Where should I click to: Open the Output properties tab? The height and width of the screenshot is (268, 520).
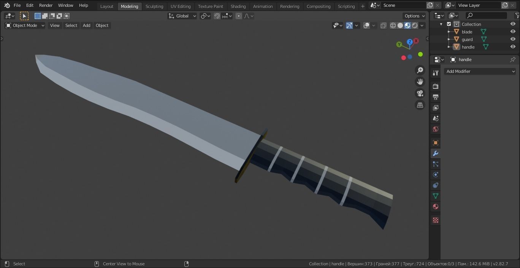tap(436, 97)
